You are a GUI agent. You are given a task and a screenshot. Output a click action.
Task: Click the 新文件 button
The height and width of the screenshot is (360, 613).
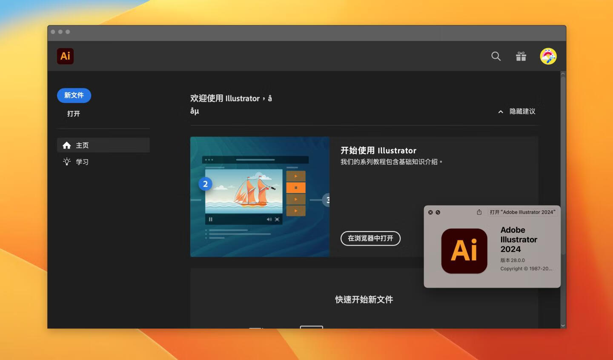click(x=74, y=95)
